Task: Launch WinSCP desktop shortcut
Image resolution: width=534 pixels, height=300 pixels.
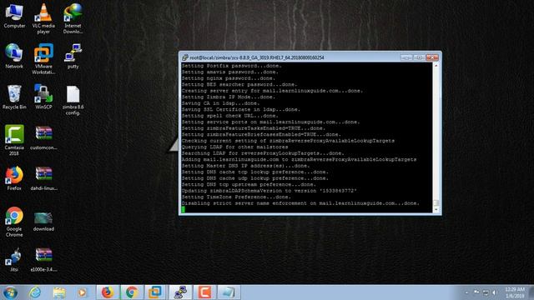Action: [x=43, y=97]
